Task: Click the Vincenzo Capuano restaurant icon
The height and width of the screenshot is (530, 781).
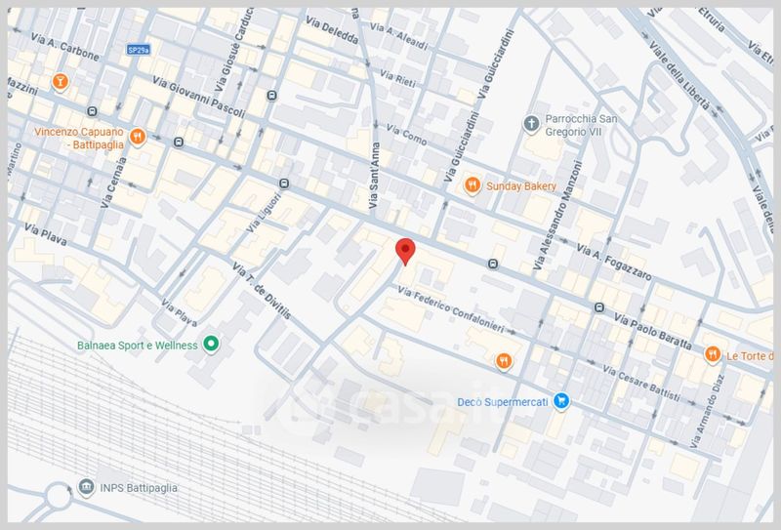Action: click(138, 138)
